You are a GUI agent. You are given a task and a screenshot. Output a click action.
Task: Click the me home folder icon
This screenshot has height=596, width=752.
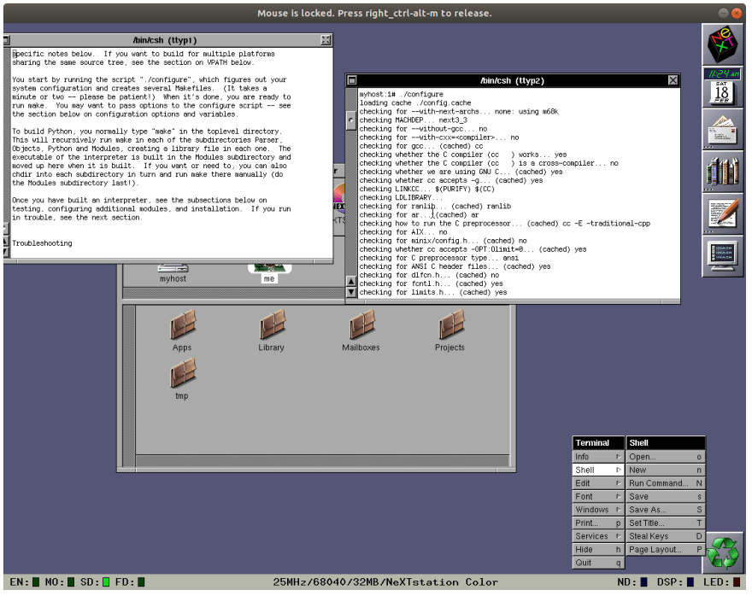269,273
